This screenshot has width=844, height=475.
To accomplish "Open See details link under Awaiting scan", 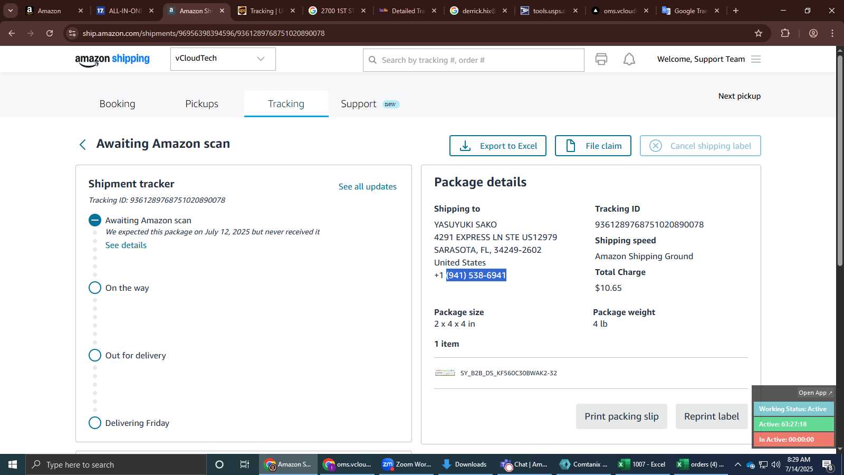I will [126, 245].
